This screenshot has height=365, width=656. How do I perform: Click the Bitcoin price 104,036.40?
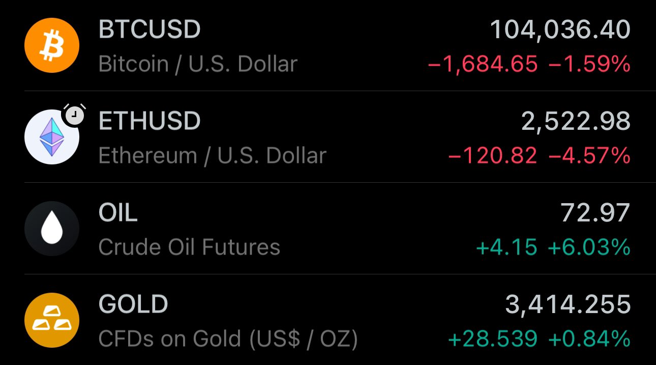(x=560, y=30)
